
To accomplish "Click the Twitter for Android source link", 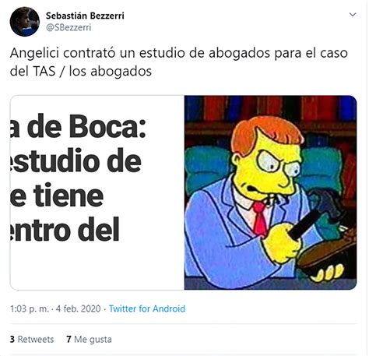I will [x=147, y=308].
